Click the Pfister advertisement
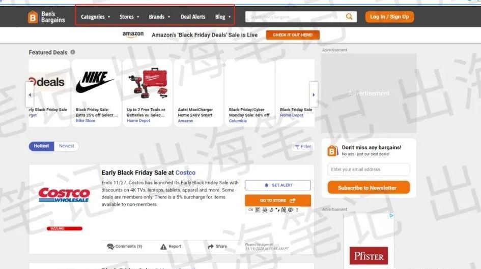 point(369,241)
